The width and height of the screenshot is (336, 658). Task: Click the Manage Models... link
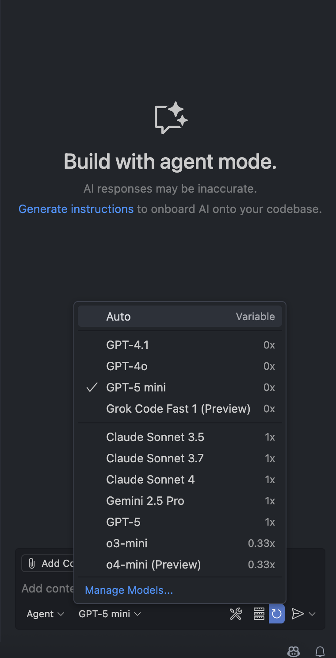pyautogui.click(x=129, y=590)
